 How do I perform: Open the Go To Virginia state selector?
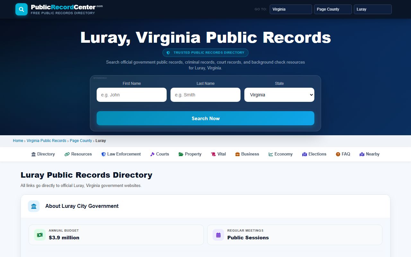click(291, 9)
